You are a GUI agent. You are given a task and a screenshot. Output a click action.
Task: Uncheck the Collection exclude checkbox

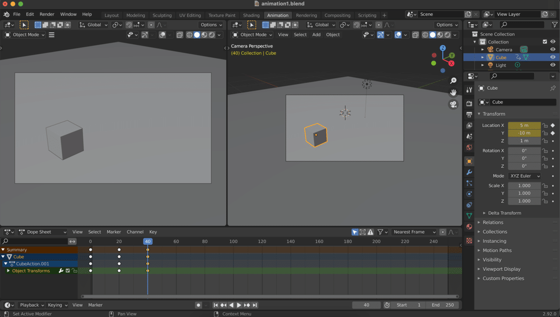click(545, 42)
